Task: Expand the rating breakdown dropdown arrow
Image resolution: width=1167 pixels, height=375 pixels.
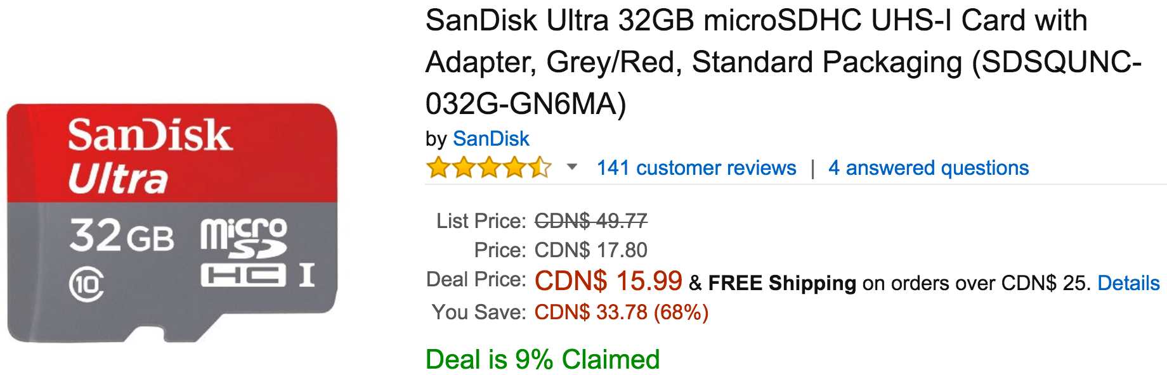Action: pos(572,167)
